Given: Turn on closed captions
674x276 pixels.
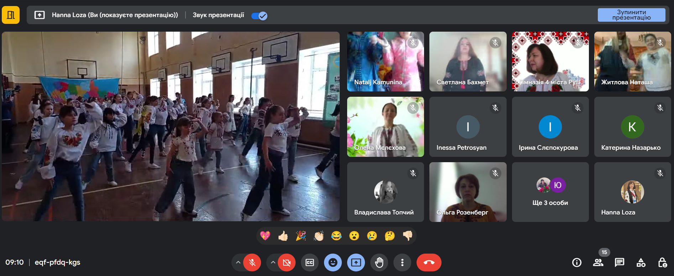Looking at the screenshot, I should point(310,262).
